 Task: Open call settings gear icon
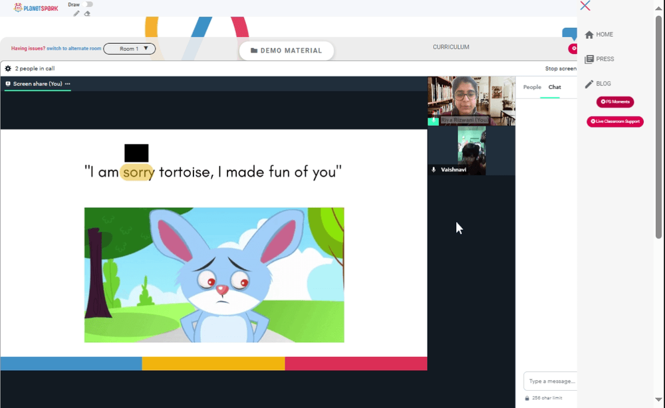(x=8, y=68)
